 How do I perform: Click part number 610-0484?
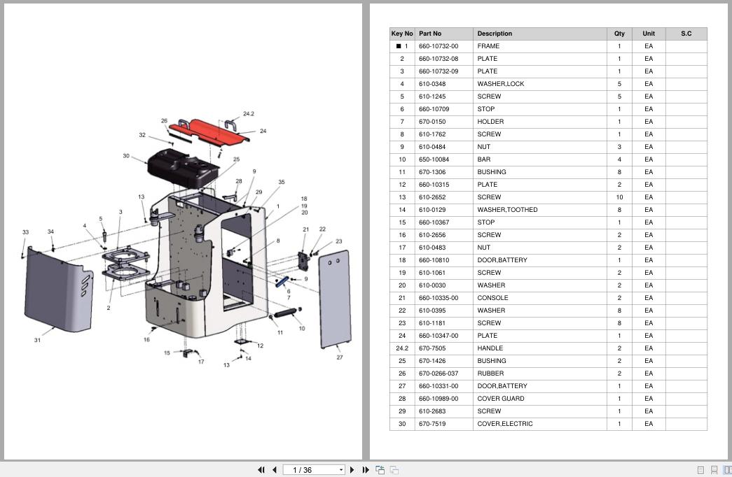pos(432,147)
